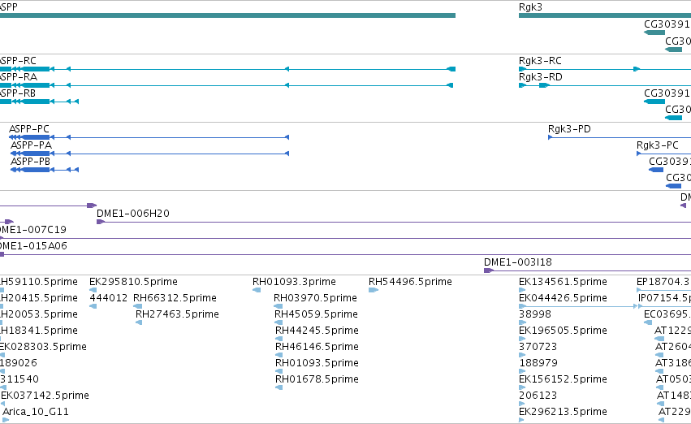This screenshot has height=424, width=691.
Task: Select the RH01678.5prime arrow glyph
Action: 279,388
